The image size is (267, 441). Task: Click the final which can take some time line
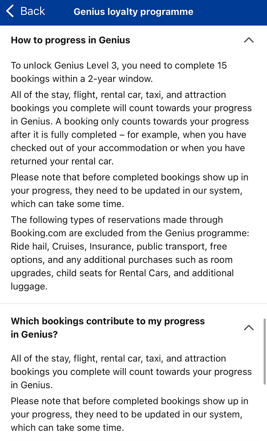68,428
